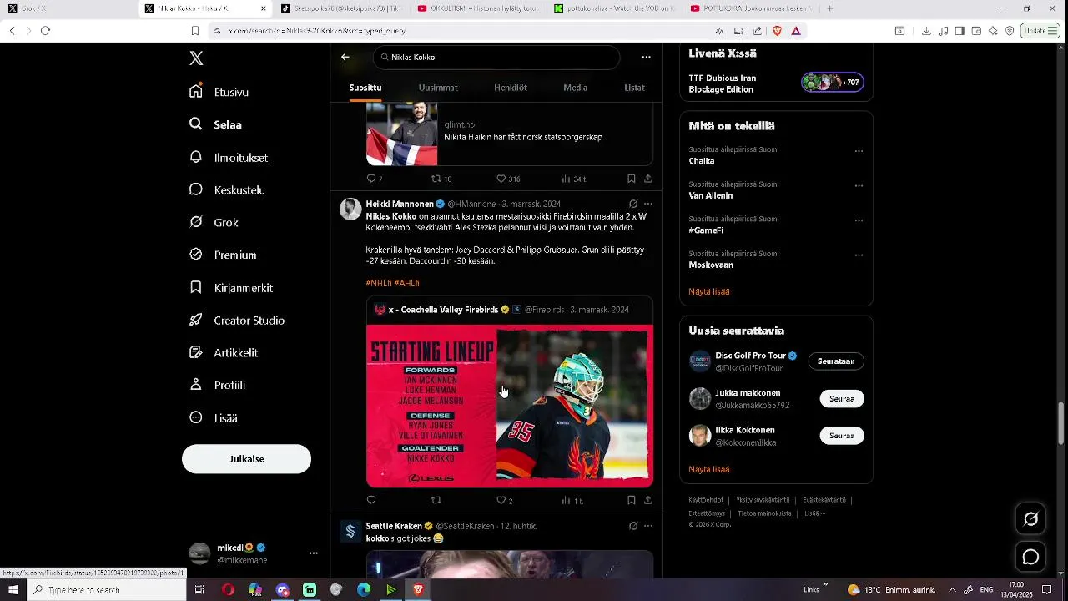Switch to the Listat tab
The width and height of the screenshot is (1068, 601).
point(634,88)
